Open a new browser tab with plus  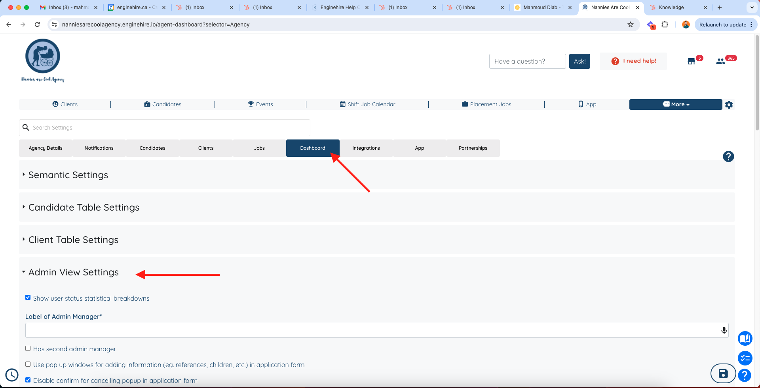[720, 8]
